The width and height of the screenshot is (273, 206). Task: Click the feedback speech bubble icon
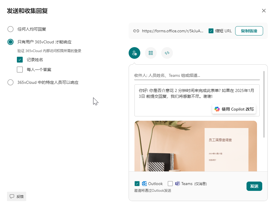[12, 196]
